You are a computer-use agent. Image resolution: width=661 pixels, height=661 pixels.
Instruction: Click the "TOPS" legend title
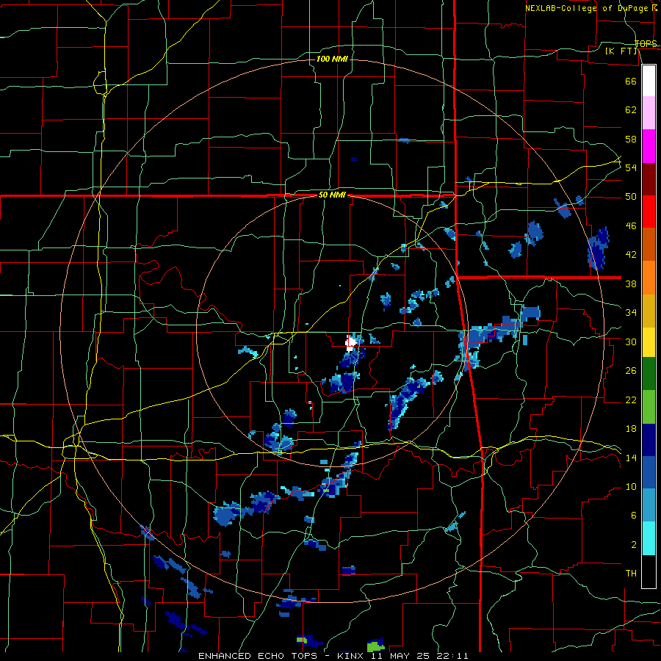click(646, 44)
